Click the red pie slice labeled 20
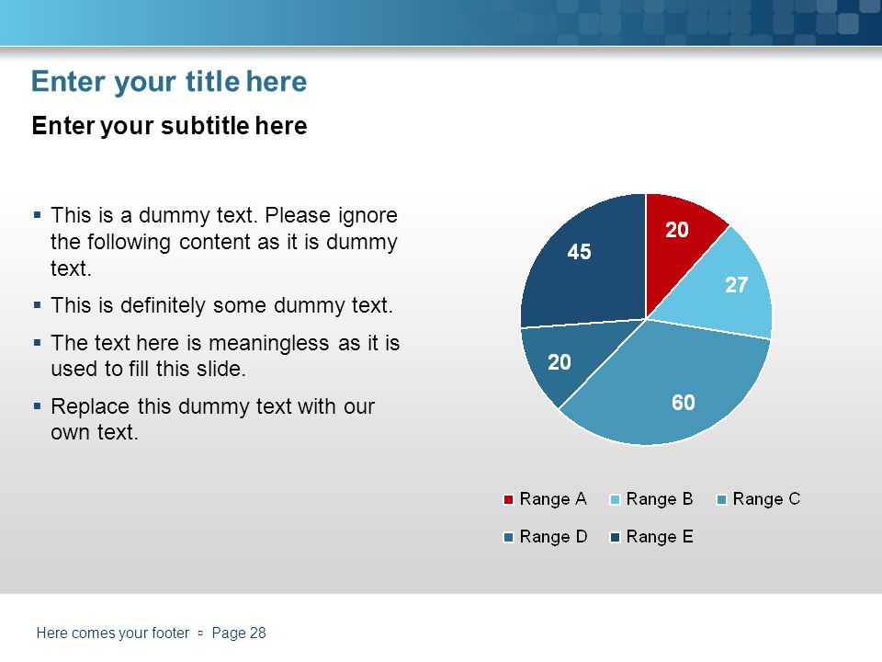Image resolution: width=882 pixels, height=662 pixels. coord(677,236)
